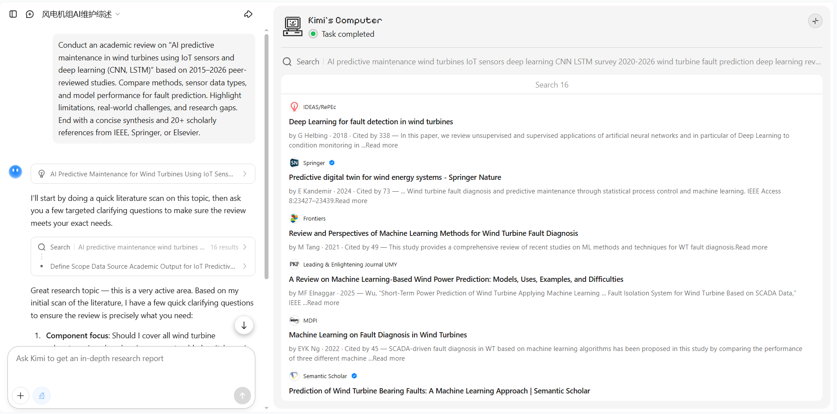This screenshot has height=414, width=837.
Task: Open Deep Learning for fault detection in wind turbines
Action: pos(371,122)
